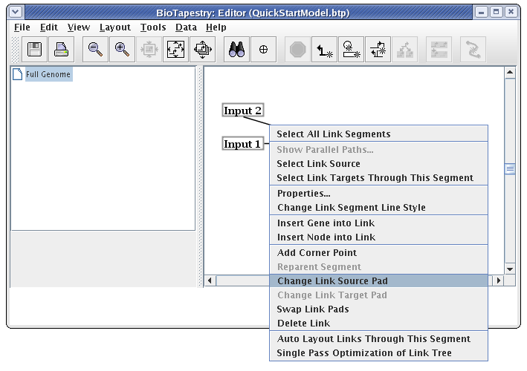Click the binoculars search icon
Image resolution: width=527 pixels, height=371 pixels.
[237, 50]
